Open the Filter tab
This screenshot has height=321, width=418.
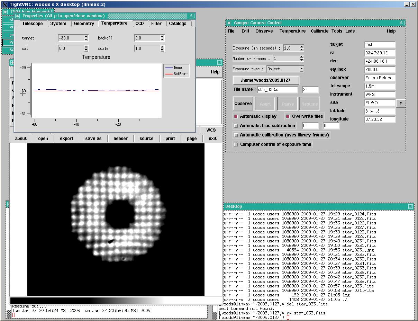[x=156, y=24]
